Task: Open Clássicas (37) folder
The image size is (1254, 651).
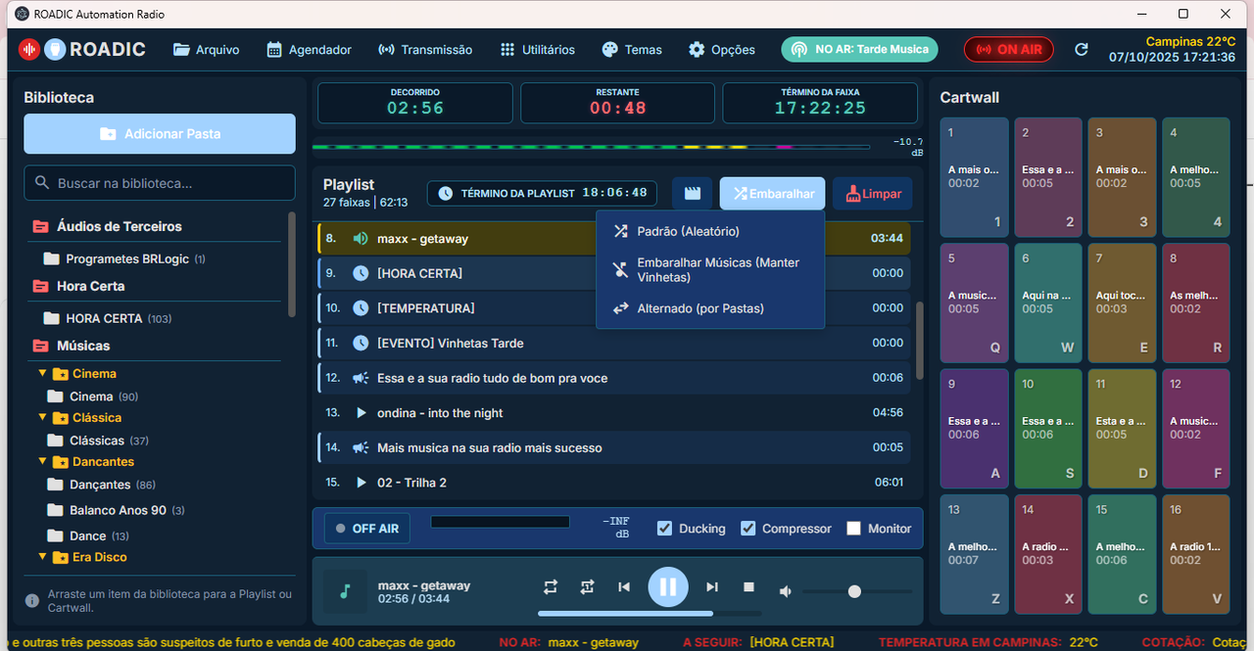Action: pyautogui.click(x=98, y=441)
